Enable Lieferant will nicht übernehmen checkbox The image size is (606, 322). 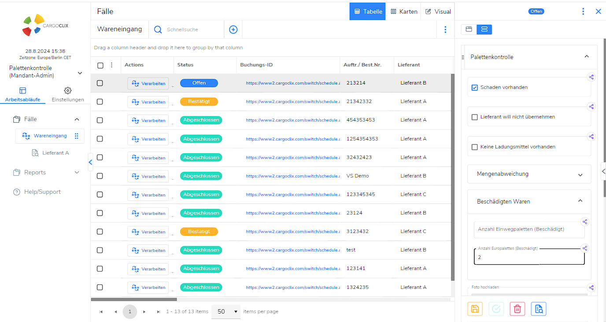click(x=475, y=117)
